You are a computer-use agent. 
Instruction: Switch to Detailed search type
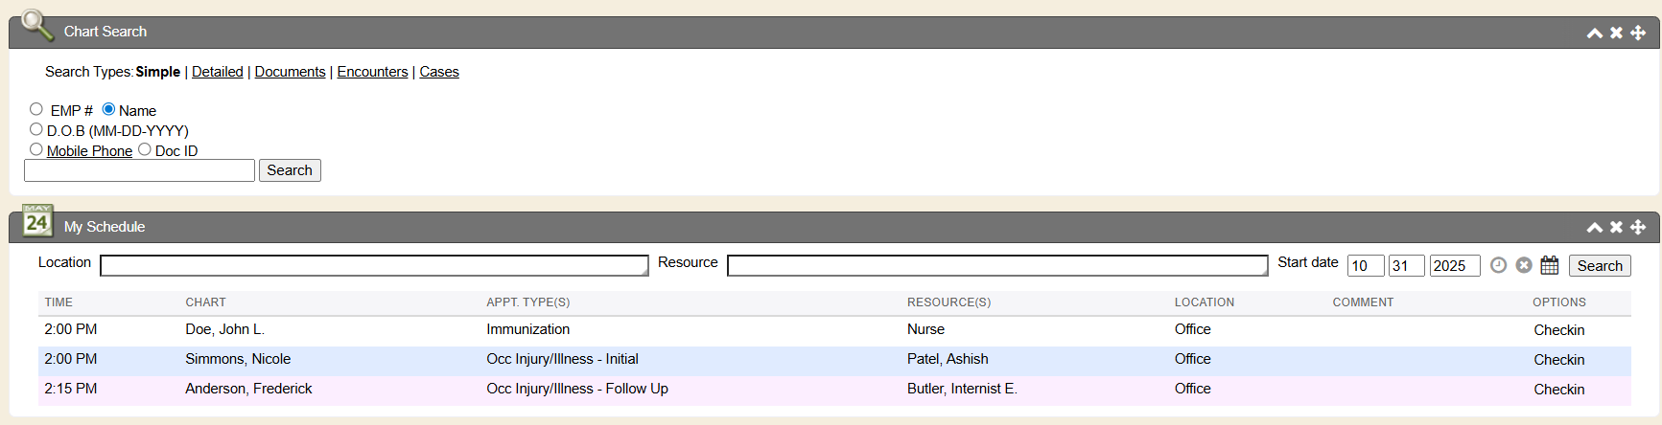217,72
